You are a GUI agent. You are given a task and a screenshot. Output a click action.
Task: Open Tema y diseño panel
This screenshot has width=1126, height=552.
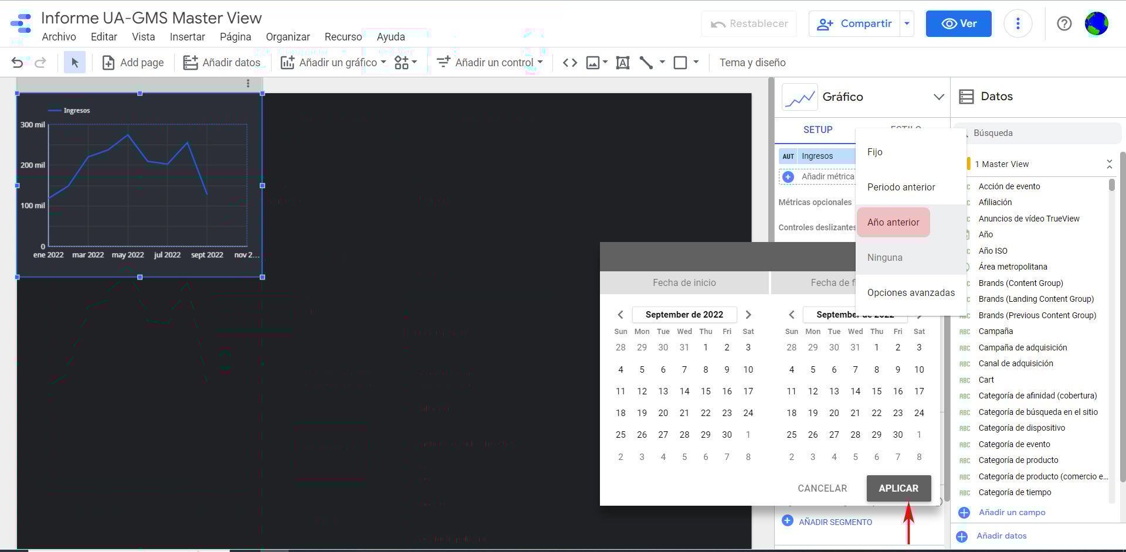(x=752, y=63)
